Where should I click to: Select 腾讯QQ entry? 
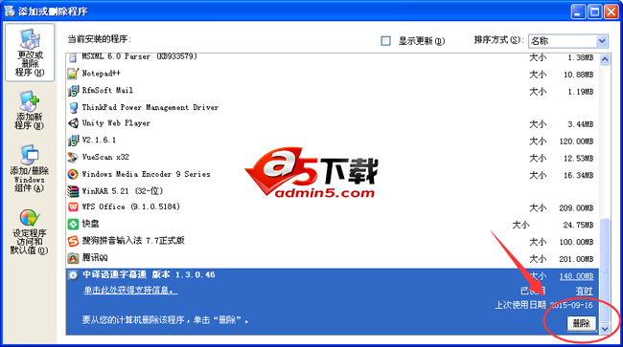pos(333,258)
